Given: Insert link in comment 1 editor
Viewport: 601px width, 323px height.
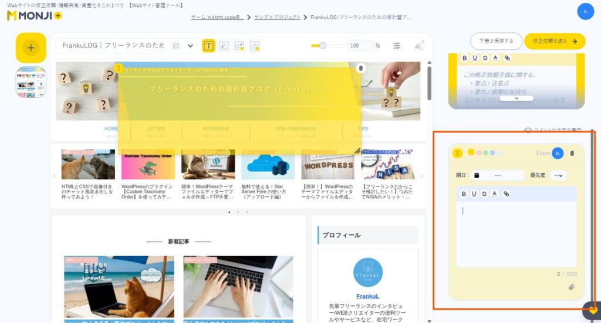Looking at the screenshot, I should (507, 194).
